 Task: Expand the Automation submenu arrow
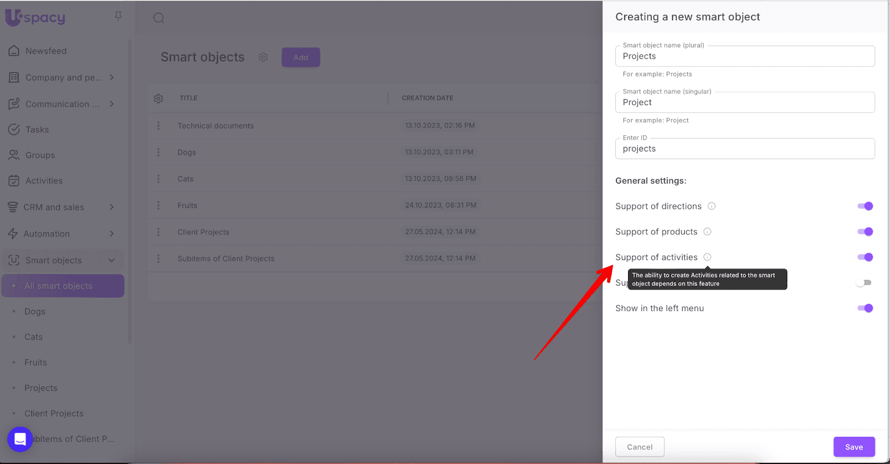(x=112, y=234)
